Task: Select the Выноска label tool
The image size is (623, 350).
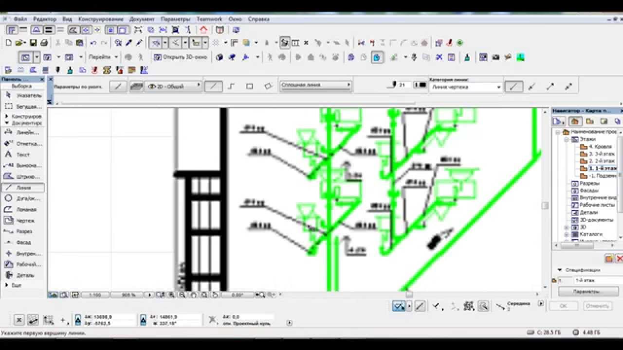Action: point(23,165)
